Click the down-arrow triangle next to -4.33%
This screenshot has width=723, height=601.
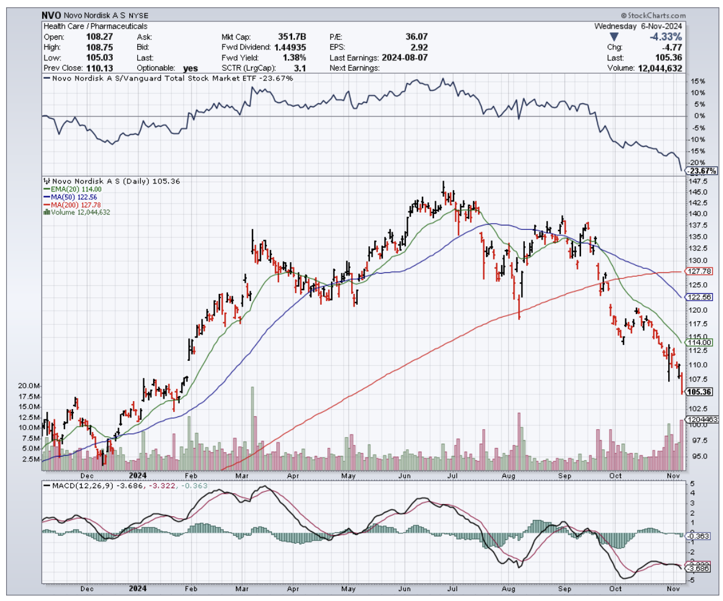coord(614,37)
